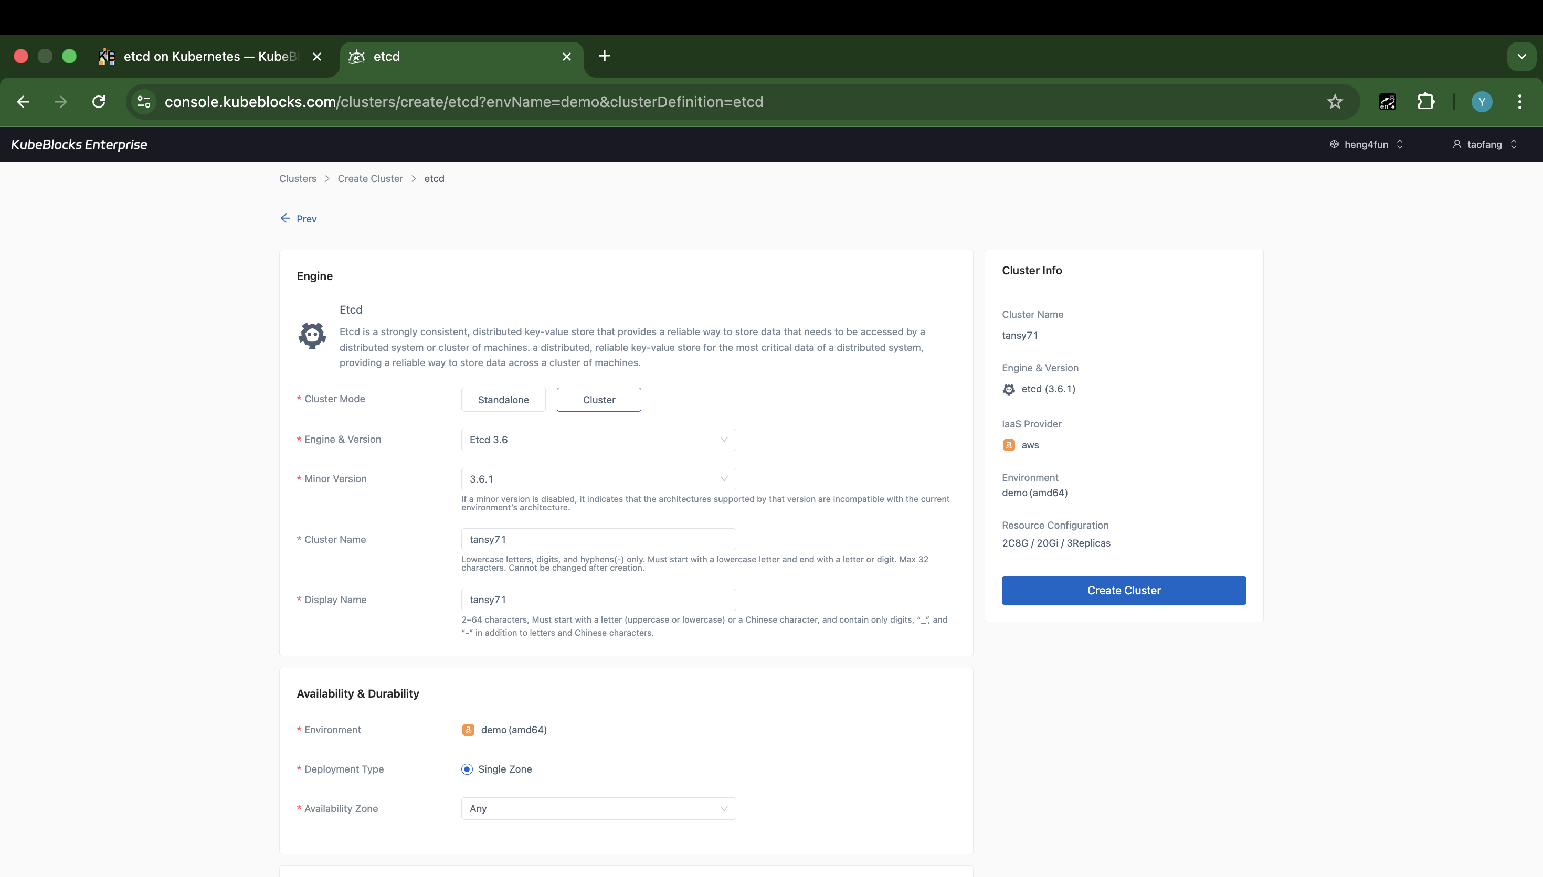Open the Availability Zone dropdown

[598, 808]
